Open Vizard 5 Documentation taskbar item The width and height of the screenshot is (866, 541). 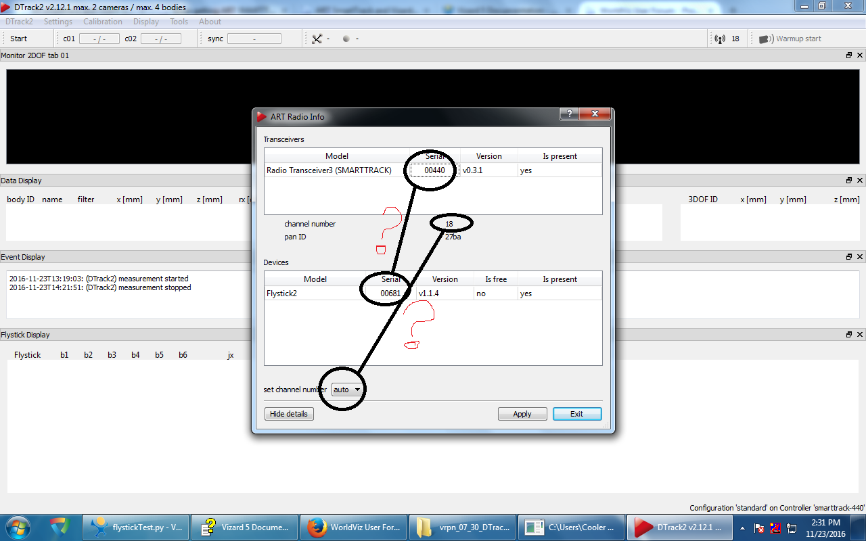tap(243, 526)
